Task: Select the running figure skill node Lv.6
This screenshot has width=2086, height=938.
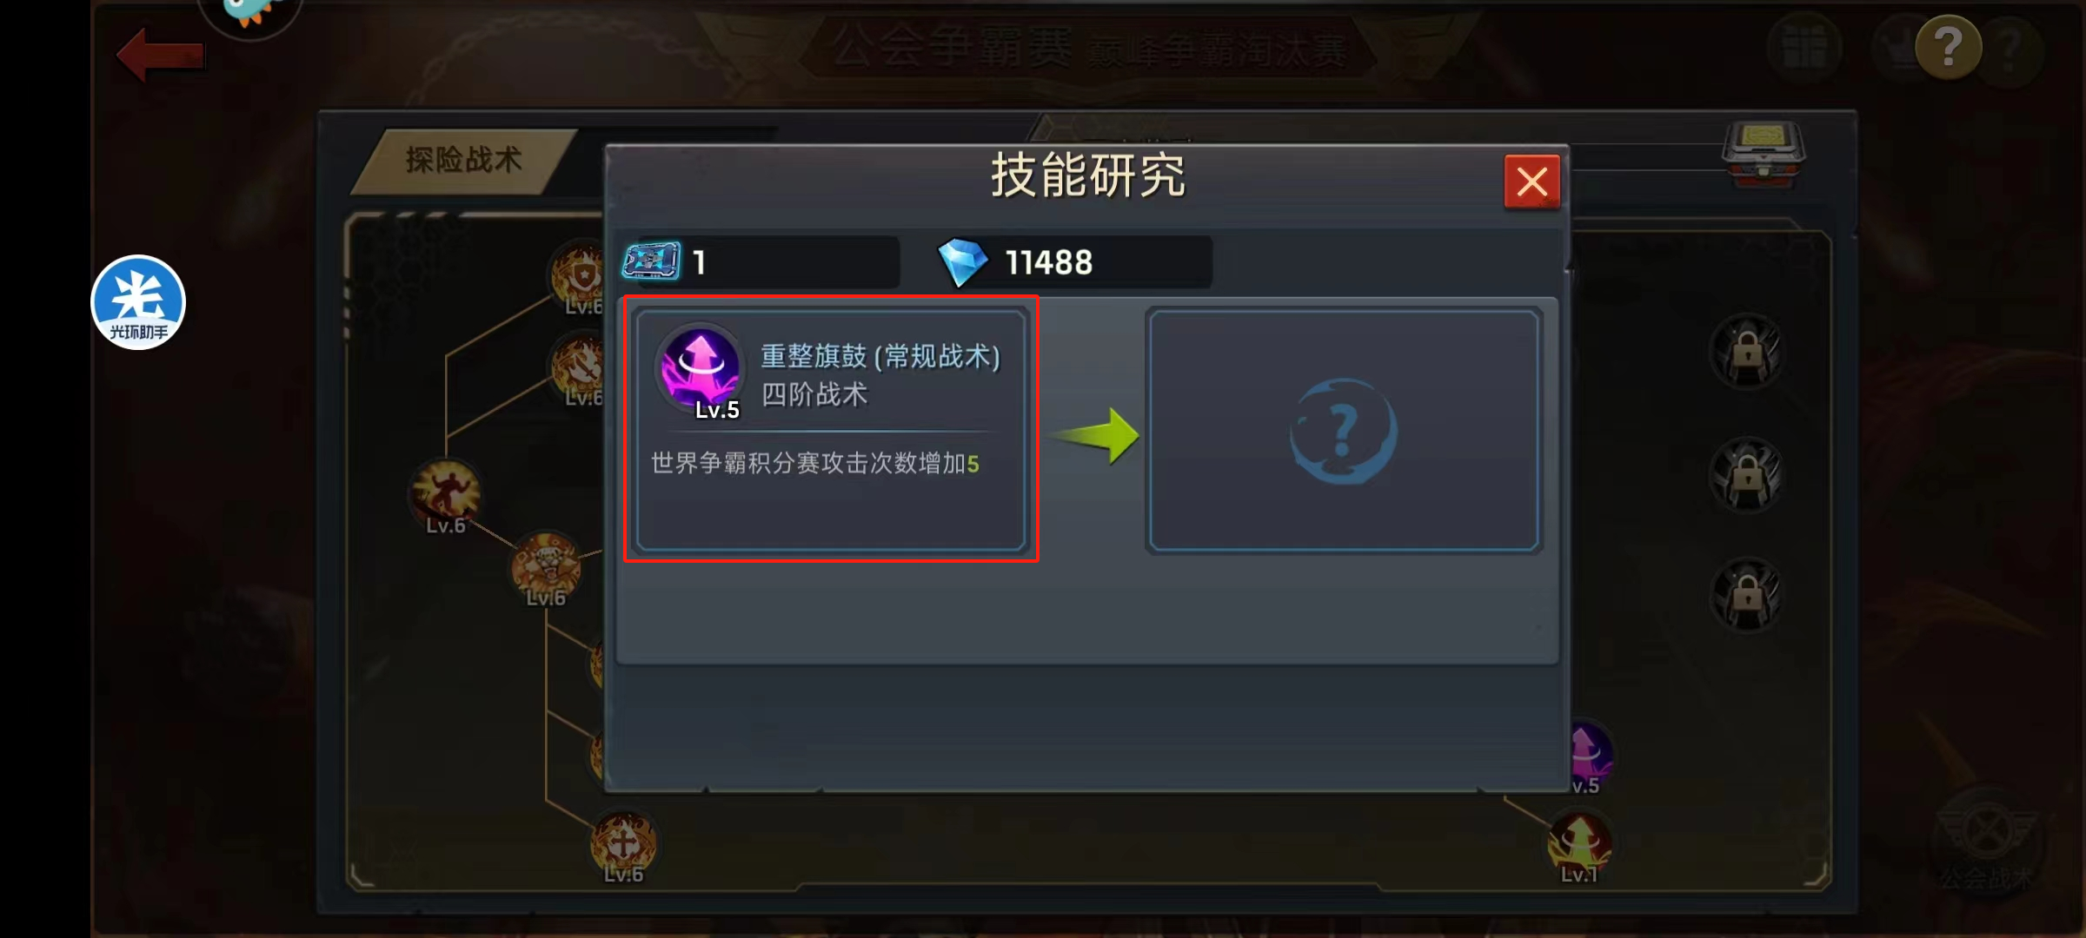Action: click(x=445, y=495)
